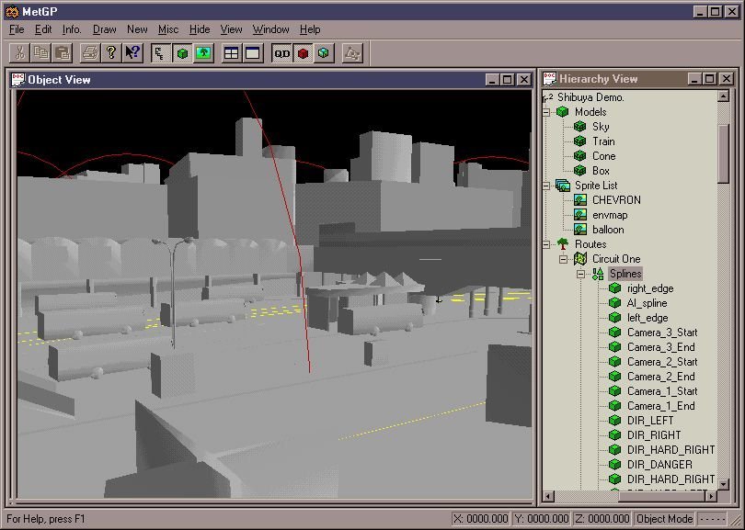Maximize the Object View window

click(508, 80)
